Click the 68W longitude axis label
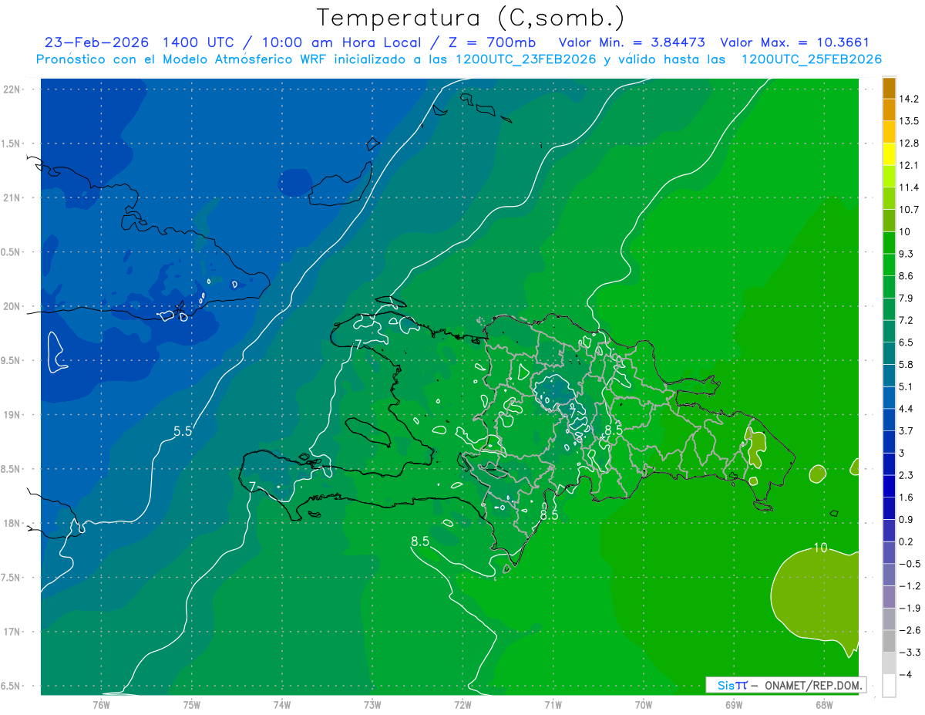The width and height of the screenshot is (925, 715). 824,704
